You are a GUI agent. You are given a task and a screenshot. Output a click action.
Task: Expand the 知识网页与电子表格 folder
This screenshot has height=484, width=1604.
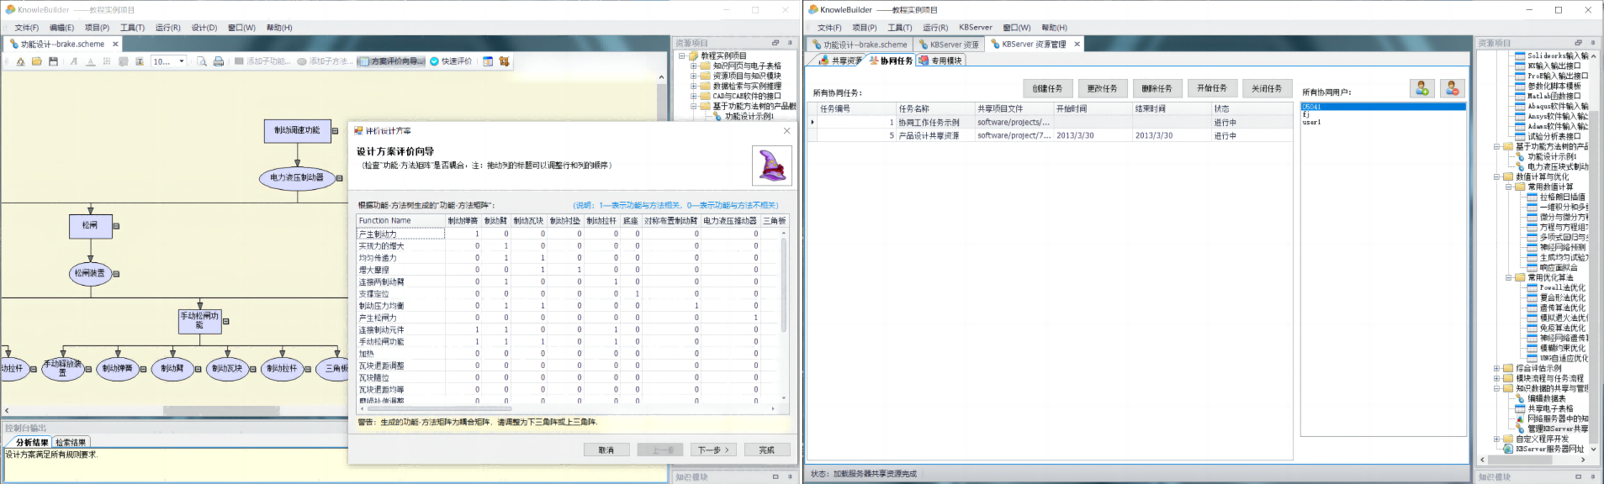[x=694, y=66]
